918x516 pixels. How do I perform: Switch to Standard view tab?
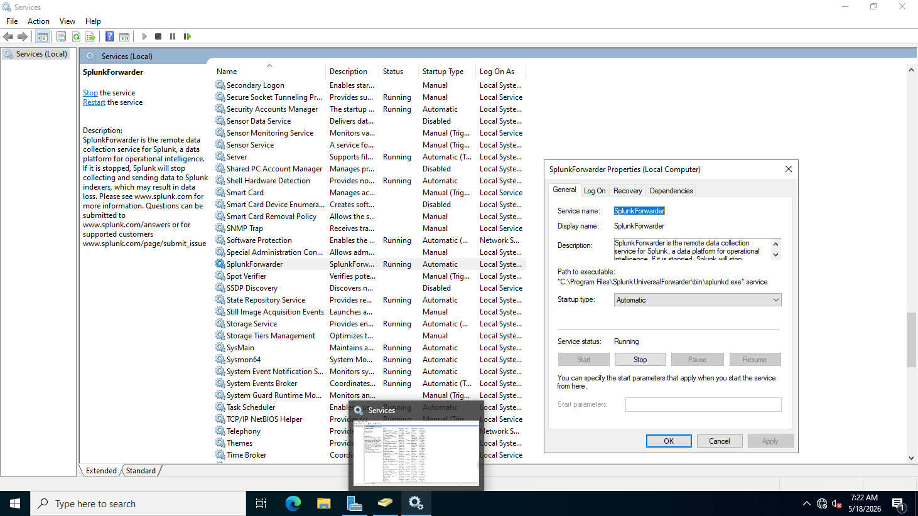(141, 471)
